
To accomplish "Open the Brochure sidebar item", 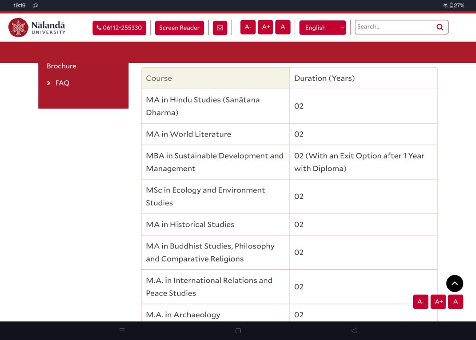I will [x=61, y=66].
